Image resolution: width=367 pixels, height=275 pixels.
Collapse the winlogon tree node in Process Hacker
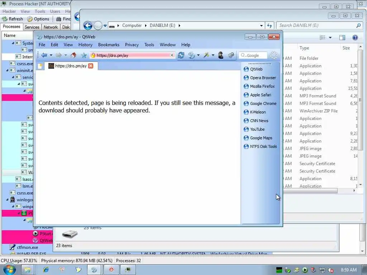[8, 200]
